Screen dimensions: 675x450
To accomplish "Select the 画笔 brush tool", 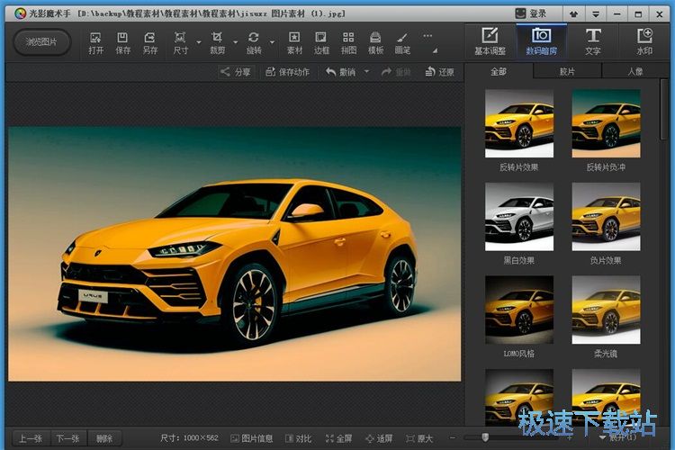I will [x=402, y=43].
